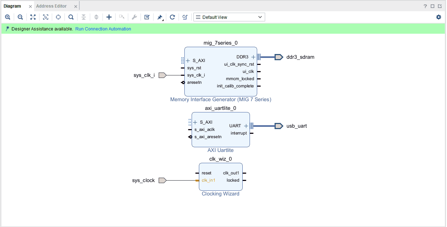Click the pin icon in toolbar
Image resolution: width=447 pixels, height=227 pixels.
click(x=159, y=17)
